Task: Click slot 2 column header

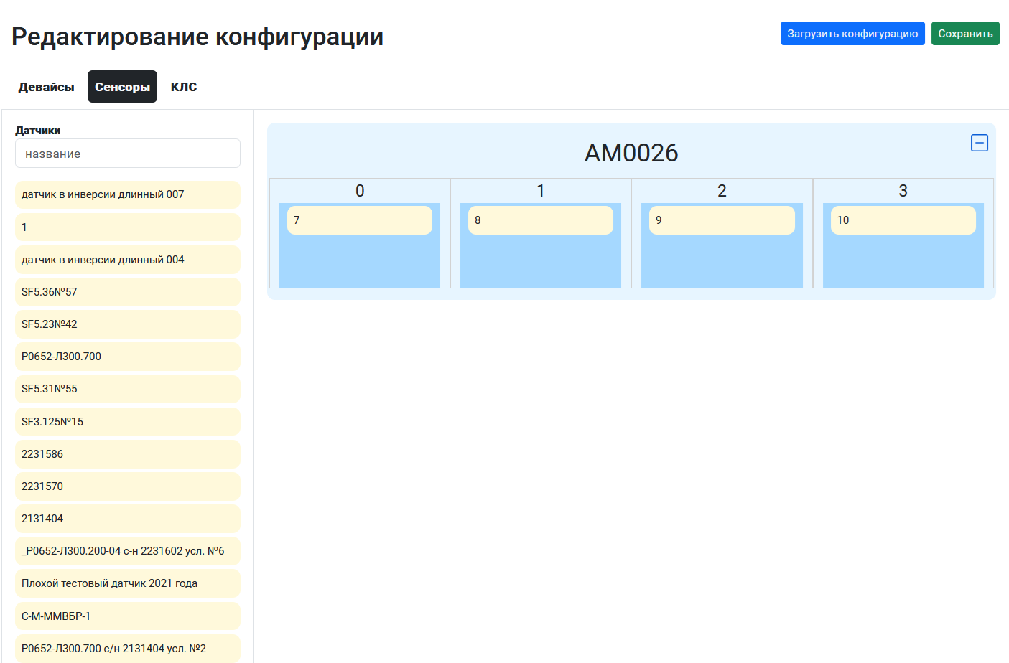Action: [x=722, y=191]
